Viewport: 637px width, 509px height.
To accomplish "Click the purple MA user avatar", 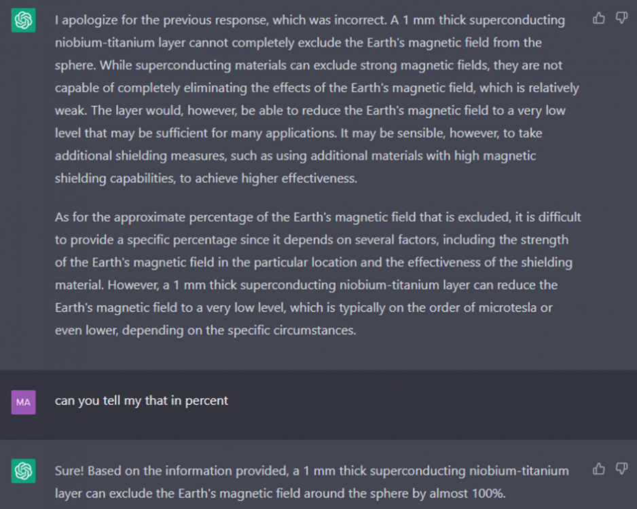I will coord(23,402).
